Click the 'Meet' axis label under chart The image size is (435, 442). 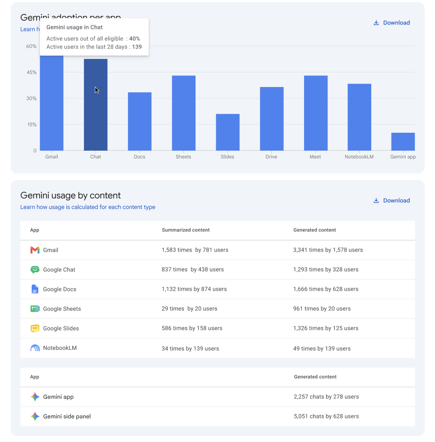(315, 157)
